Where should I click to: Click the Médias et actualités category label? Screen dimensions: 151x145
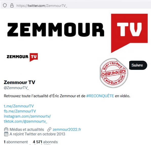27,130
